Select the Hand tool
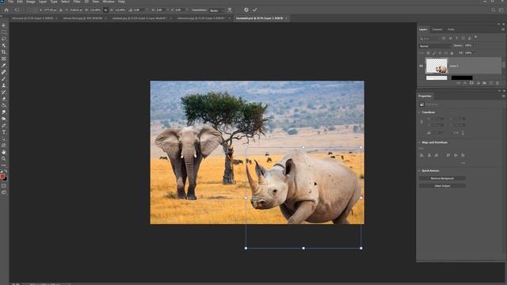 tap(3, 152)
